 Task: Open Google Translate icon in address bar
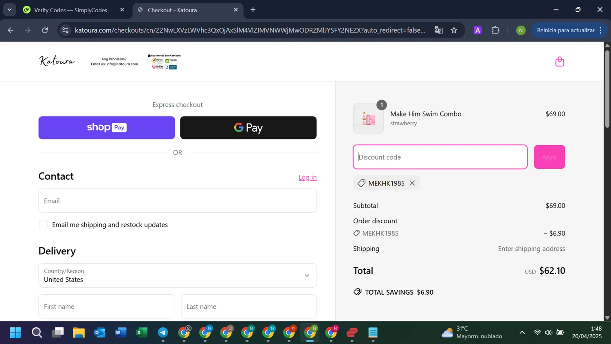[438, 30]
